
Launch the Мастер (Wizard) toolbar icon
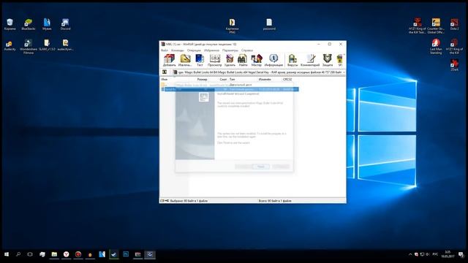point(257,60)
